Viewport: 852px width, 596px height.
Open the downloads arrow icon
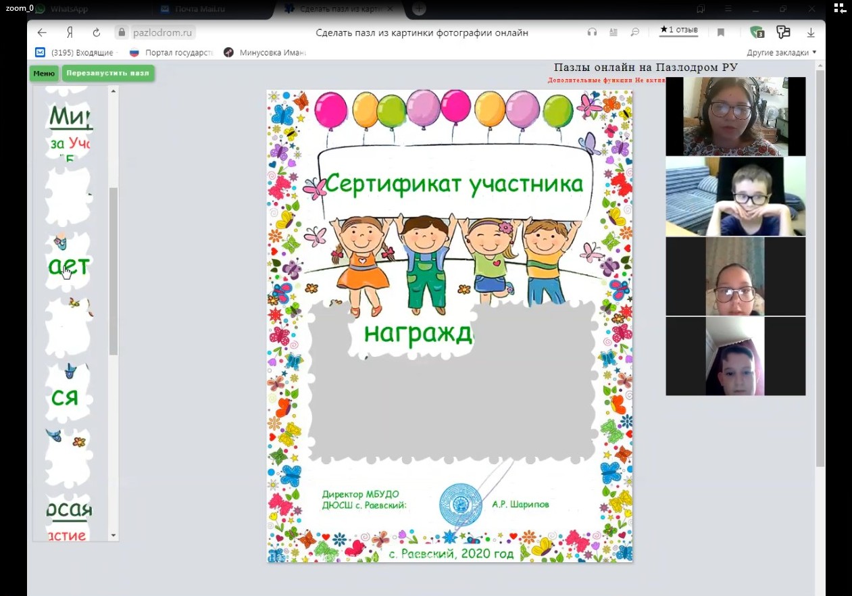811,32
